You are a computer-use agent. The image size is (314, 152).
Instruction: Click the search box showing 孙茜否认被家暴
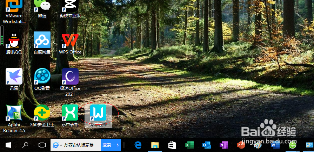point(79,145)
